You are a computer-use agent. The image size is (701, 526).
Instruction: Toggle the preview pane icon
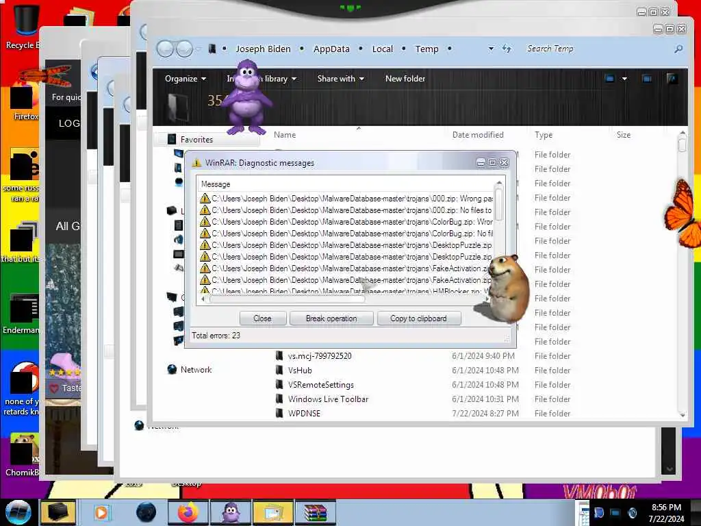[646, 79]
